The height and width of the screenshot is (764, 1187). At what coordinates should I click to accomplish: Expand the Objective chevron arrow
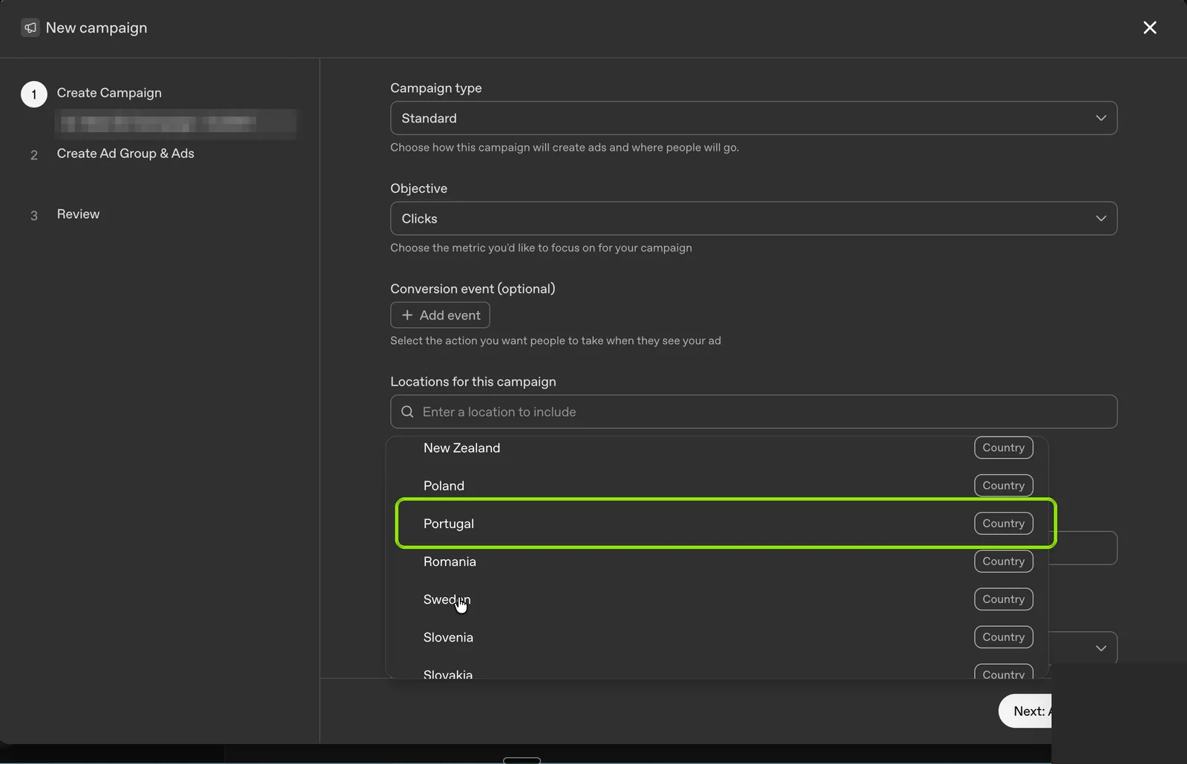pyautogui.click(x=1101, y=219)
